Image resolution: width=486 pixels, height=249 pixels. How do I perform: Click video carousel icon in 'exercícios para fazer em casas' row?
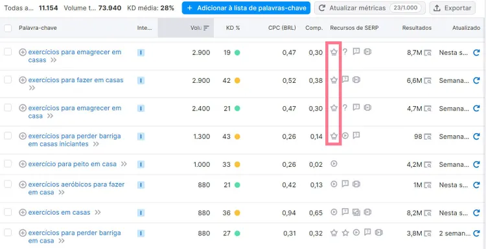(x=356, y=80)
